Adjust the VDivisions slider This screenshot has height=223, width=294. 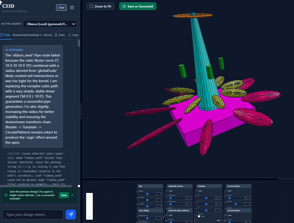pyautogui.click(x=177, y=204)
